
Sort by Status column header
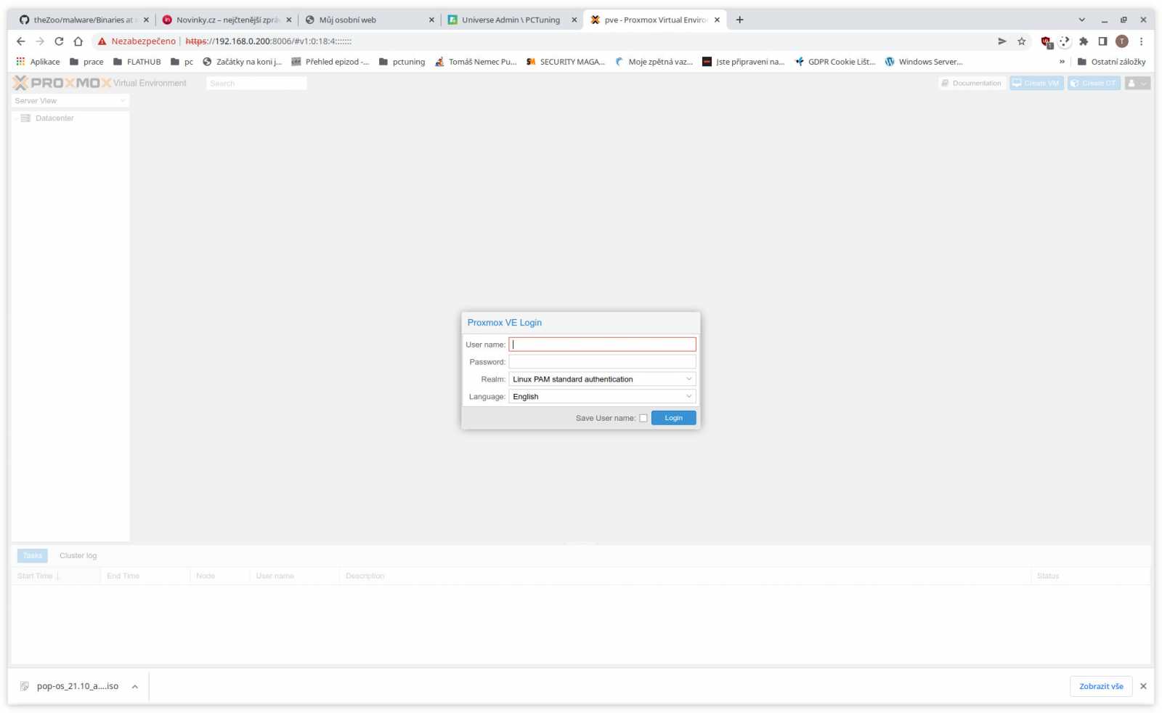click(x=1090, y=576)
